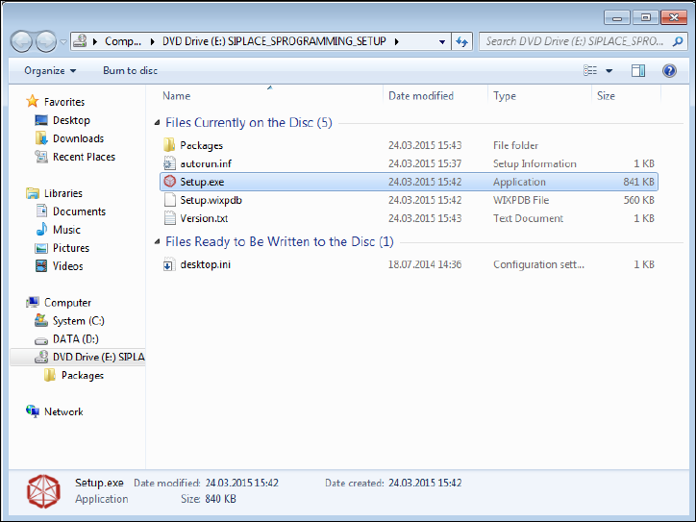The image size is (696, 522).
Task: Click the Music library note icon
Action: [x=41, y=229]
